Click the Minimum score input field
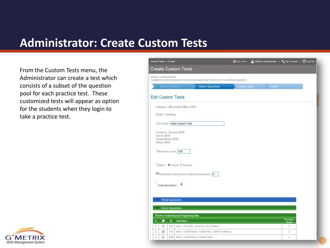 (184, 151)
